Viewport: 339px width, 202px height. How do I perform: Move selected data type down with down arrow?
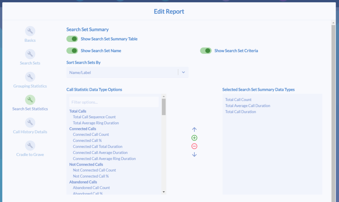click(194, 154)
